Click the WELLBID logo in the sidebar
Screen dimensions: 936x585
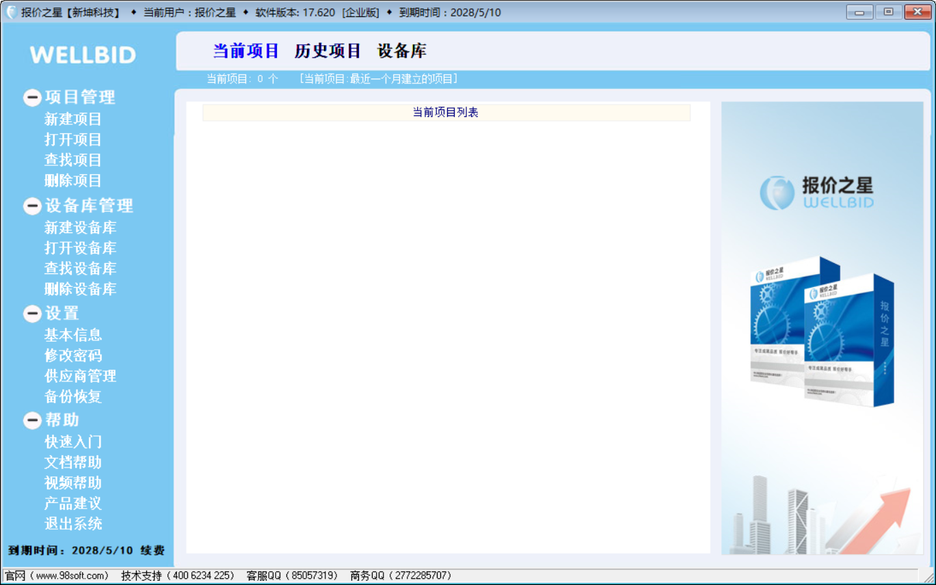[x=83, y=55]
